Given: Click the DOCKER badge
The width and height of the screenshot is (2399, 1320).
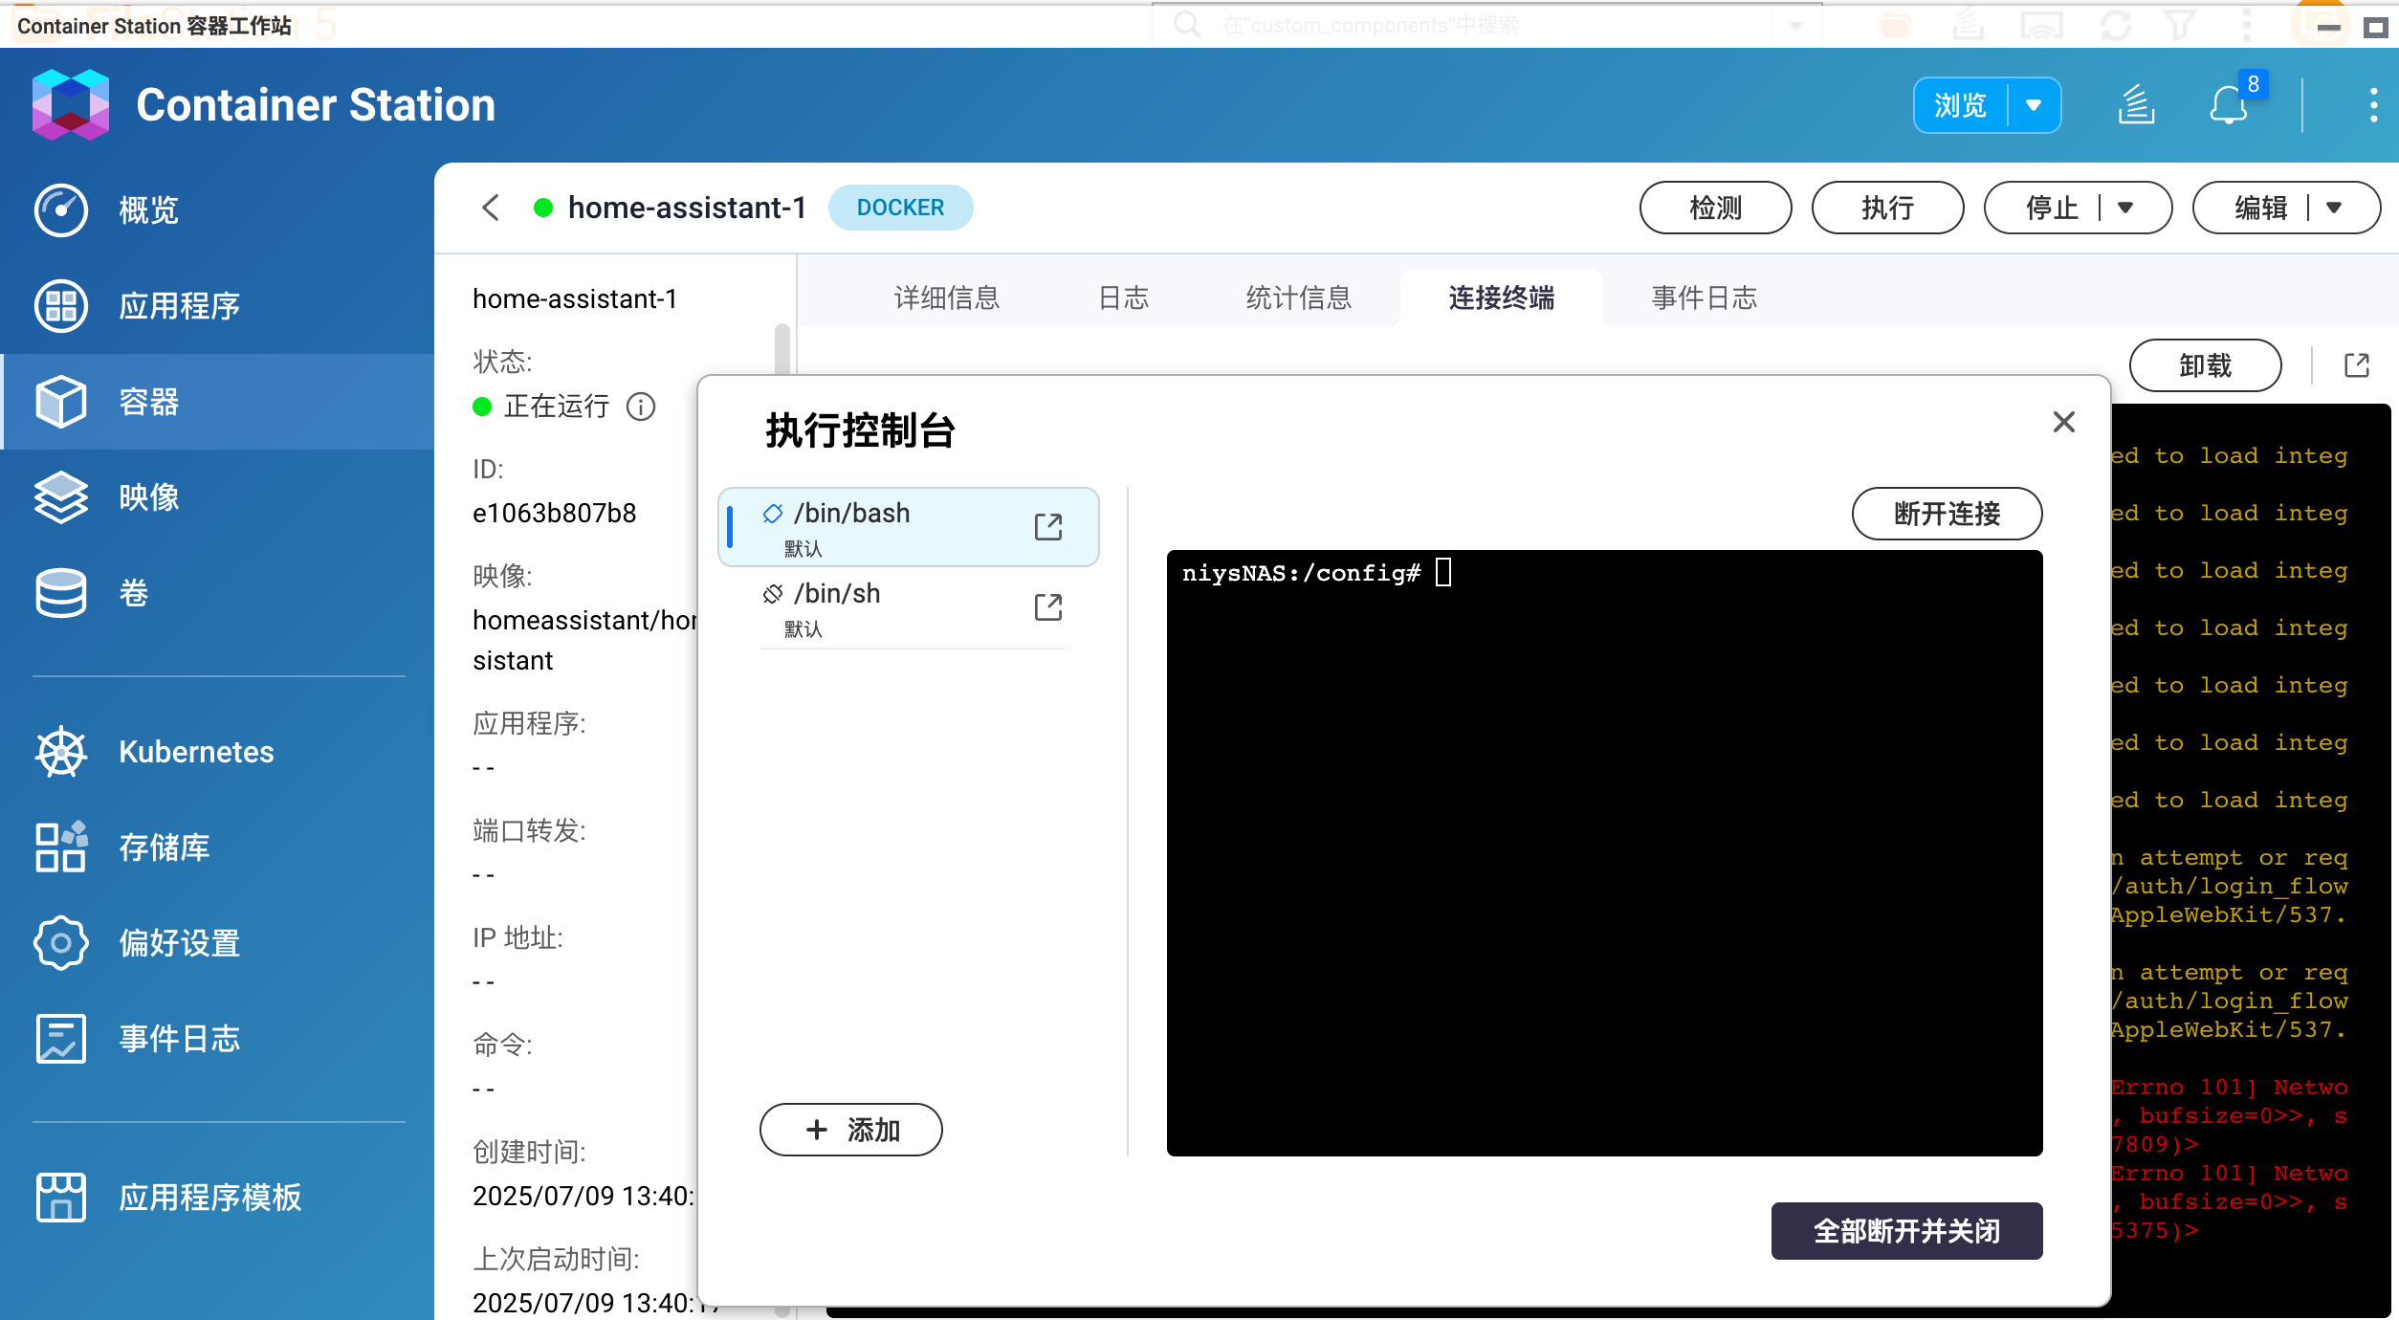Looking at the screenshot, I should (901, 208).
